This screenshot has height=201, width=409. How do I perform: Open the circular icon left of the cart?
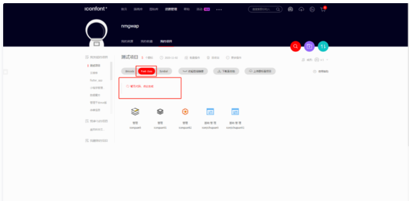coord(312,9)
